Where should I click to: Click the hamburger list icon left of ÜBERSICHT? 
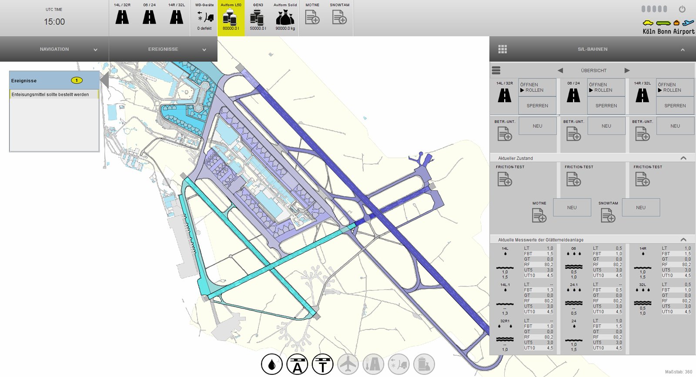tap(496, 70)
